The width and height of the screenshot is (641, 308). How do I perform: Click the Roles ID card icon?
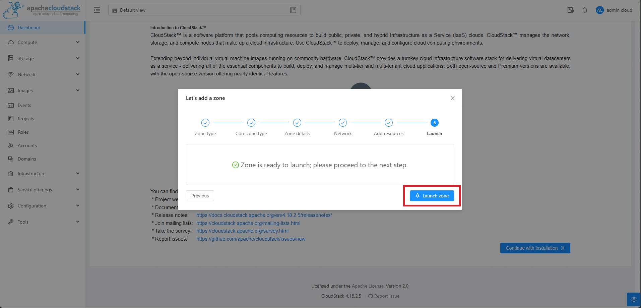click(11, 132)
